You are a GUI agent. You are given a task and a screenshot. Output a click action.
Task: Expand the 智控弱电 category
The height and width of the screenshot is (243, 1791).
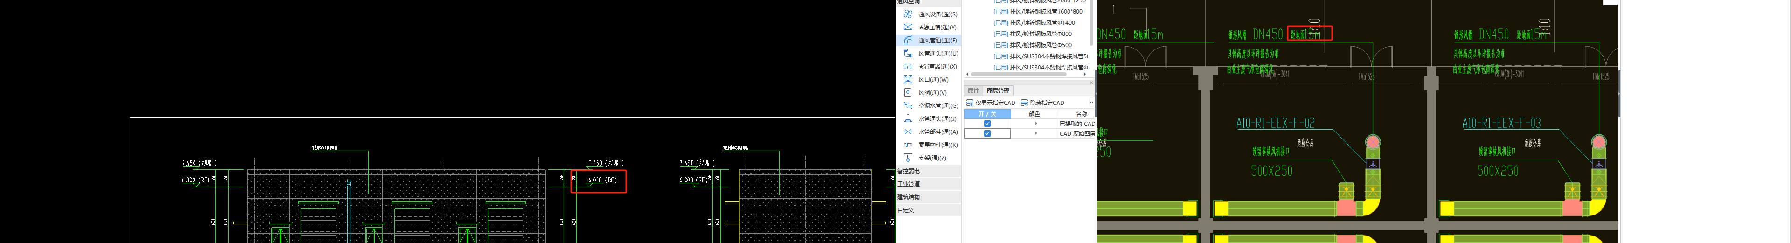click(928, 171)
